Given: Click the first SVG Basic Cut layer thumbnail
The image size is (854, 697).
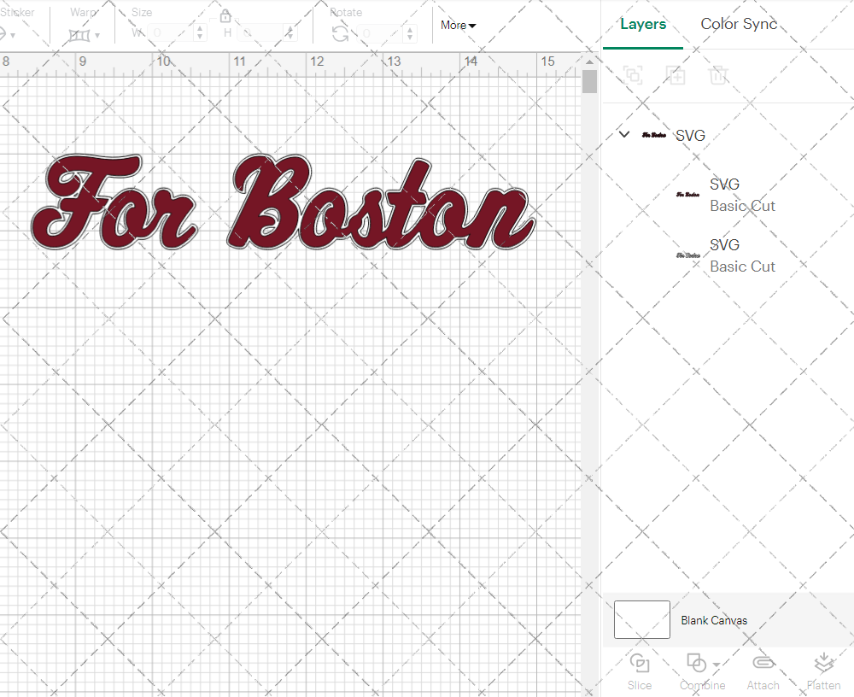Looking at the screenshot, I should tap(689, 195).
